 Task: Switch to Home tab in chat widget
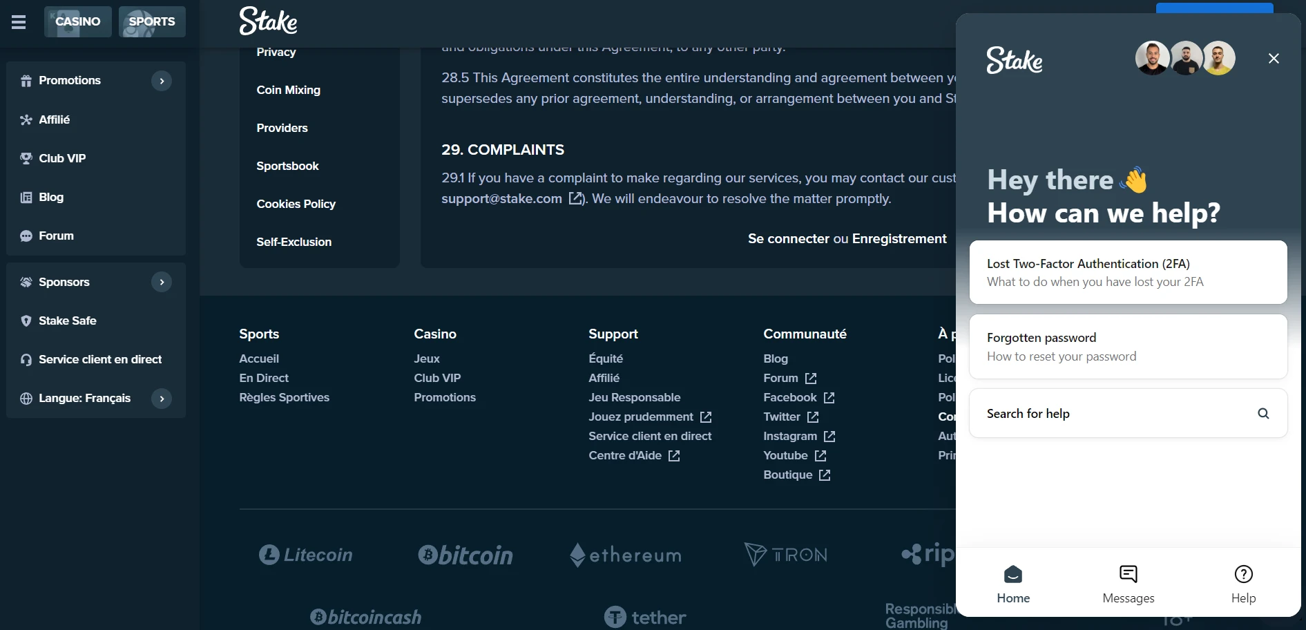pyautogui.click(x=1013, y=584)
